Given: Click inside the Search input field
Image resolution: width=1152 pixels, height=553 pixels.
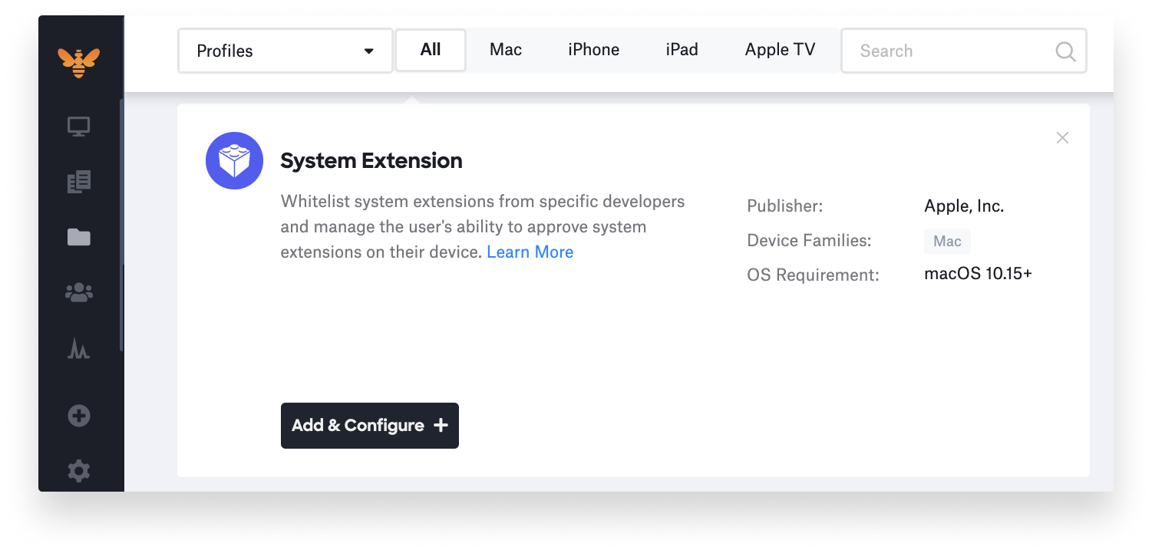Looking at the screenshot, I should [x=944, y=51].
